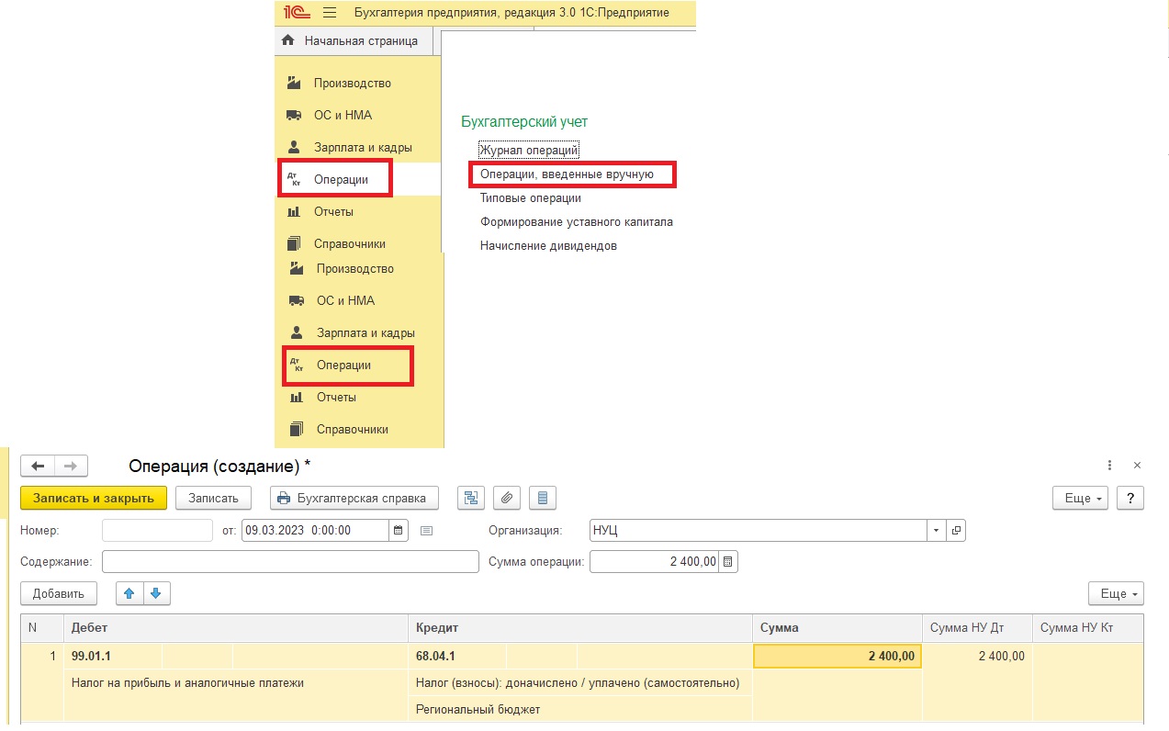
Task: Click Добавить to add a row
Action: click(59, 593)
